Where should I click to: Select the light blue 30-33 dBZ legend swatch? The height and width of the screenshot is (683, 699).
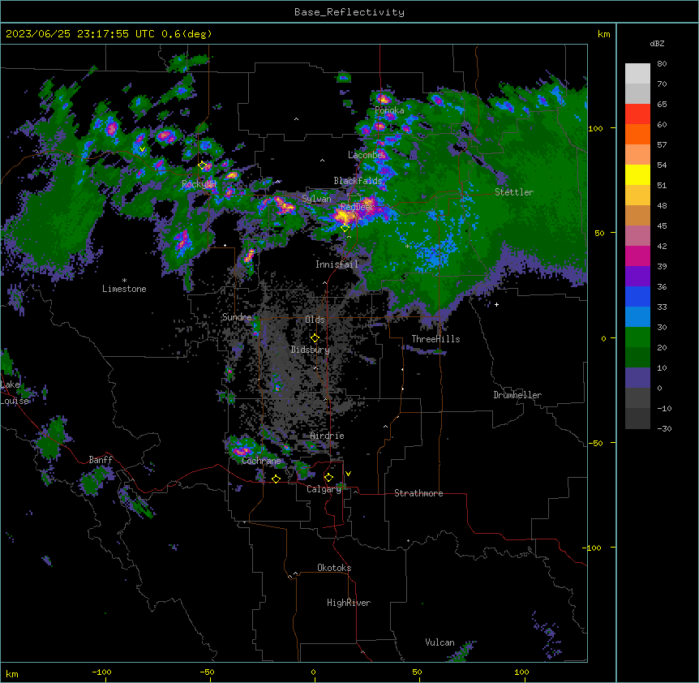(x=637, y=317)
